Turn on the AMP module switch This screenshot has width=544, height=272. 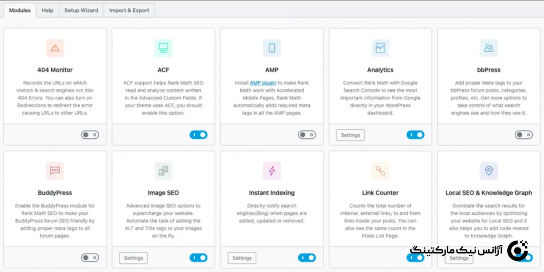(x=307, y=135)
